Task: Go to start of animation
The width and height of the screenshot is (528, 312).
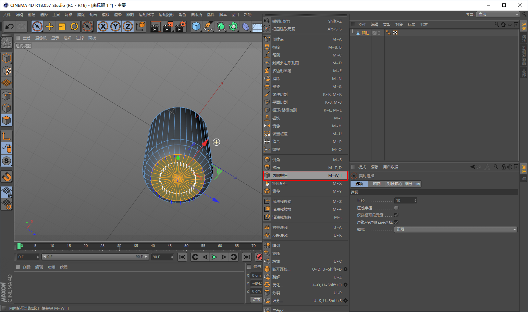Action: (x=182, y=257)
